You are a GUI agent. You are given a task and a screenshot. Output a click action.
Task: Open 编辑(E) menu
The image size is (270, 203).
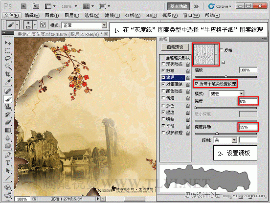pos(32,16)
